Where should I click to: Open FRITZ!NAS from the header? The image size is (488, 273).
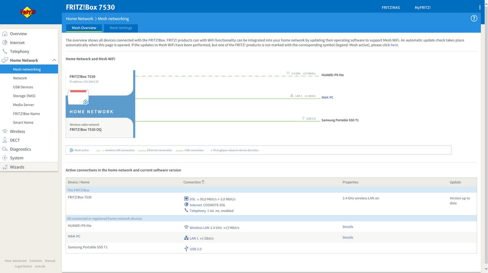tap(391, 8)
